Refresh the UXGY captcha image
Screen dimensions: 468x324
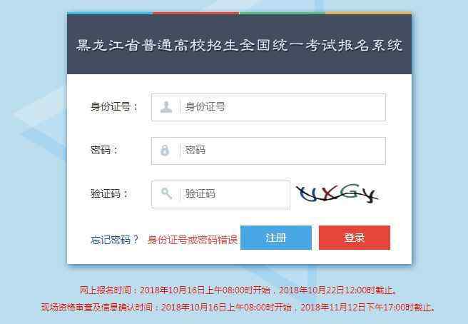[337, 193]
